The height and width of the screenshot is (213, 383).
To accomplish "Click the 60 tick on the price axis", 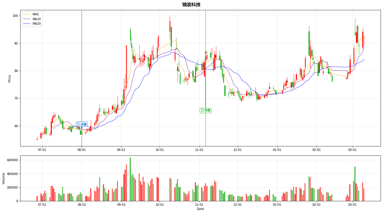I will 16,126.
